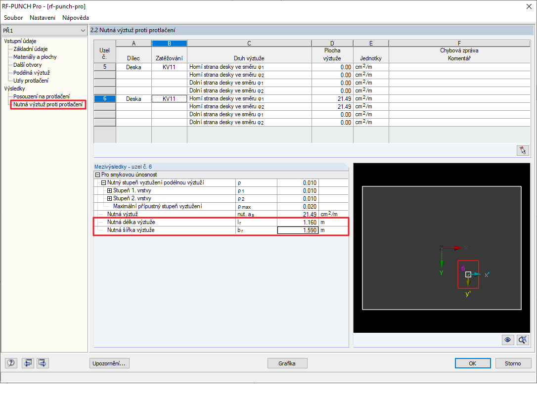Click column C header
The width and height of the screenshot is (537, 403).
[x=249, y=44]
